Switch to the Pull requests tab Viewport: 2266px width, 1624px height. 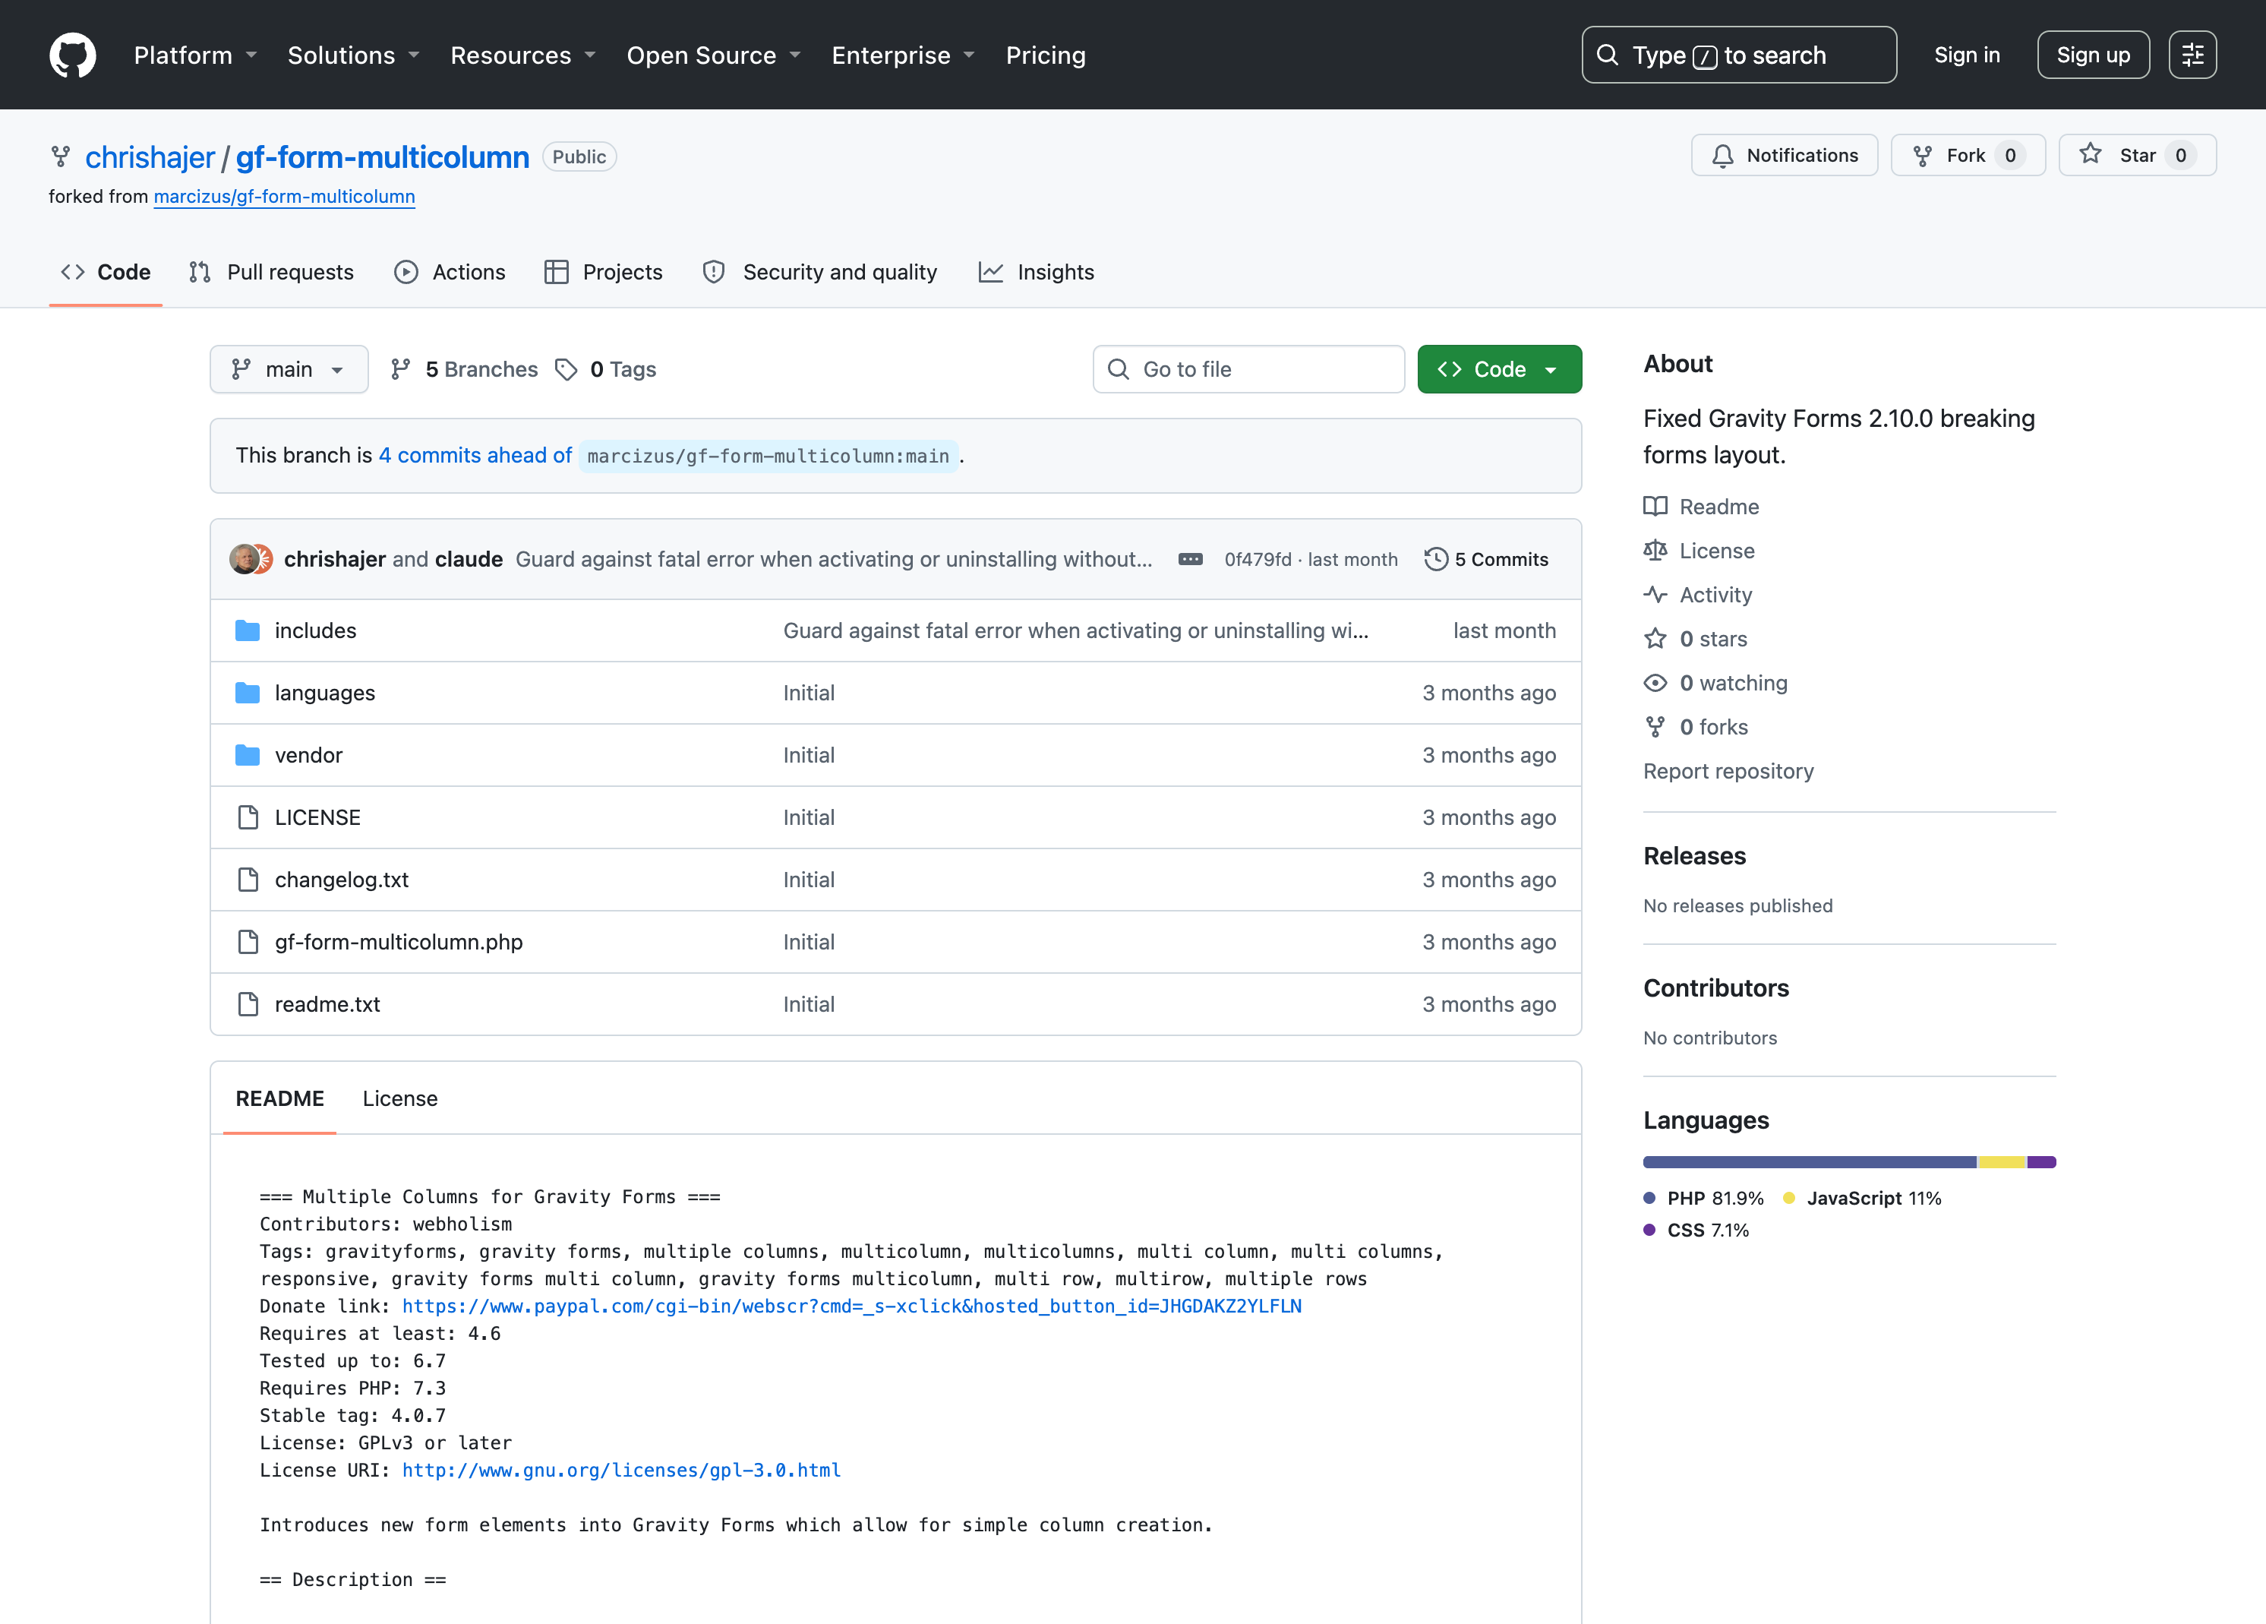point(271,272)
